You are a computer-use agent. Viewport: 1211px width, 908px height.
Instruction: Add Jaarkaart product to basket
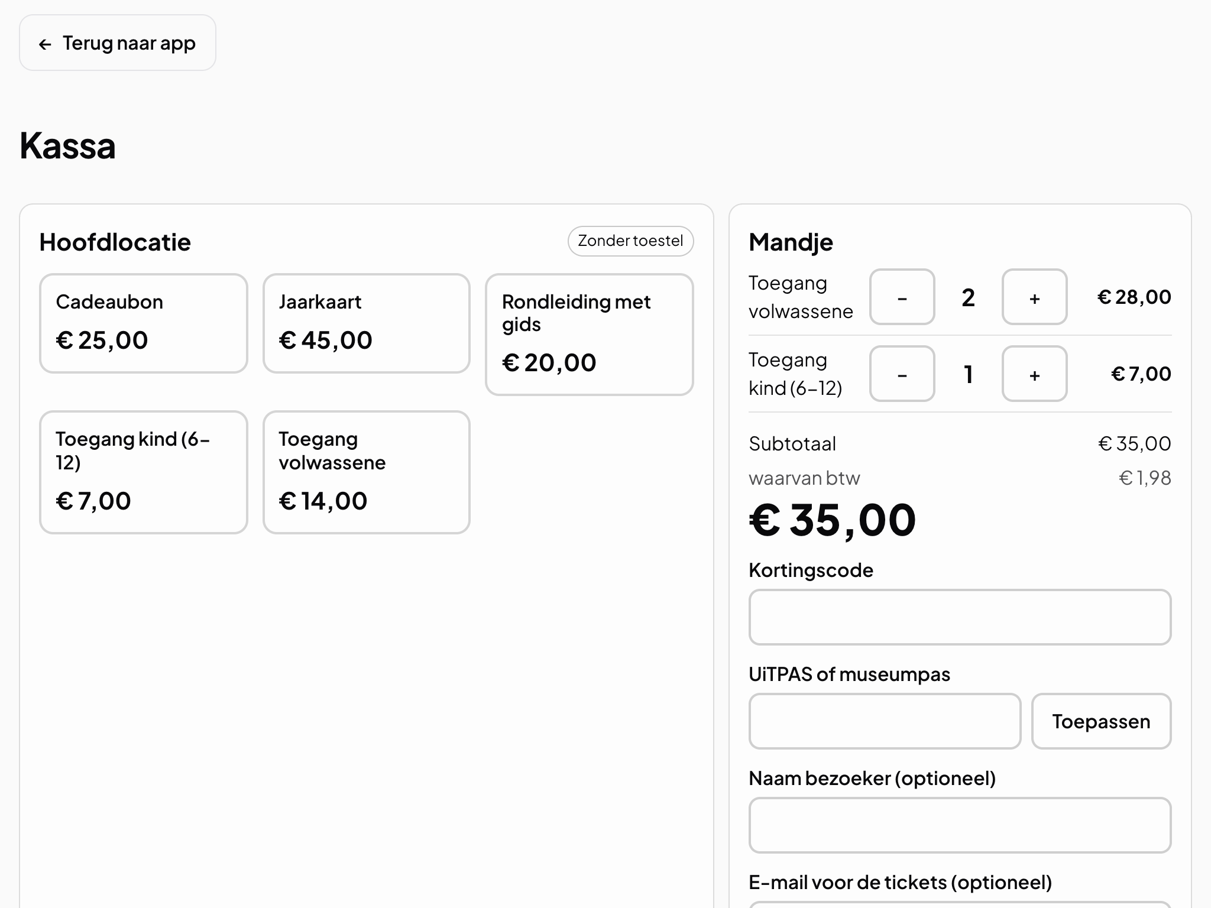pos(367,323)
